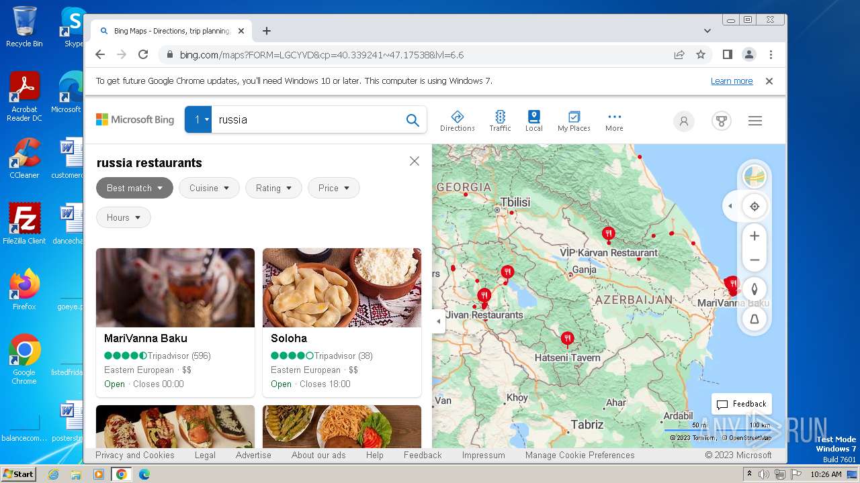This screenshot has width=860, height=483.
Task: Click Hatseni Tavern map pin
Action: (x=567, y=339)
